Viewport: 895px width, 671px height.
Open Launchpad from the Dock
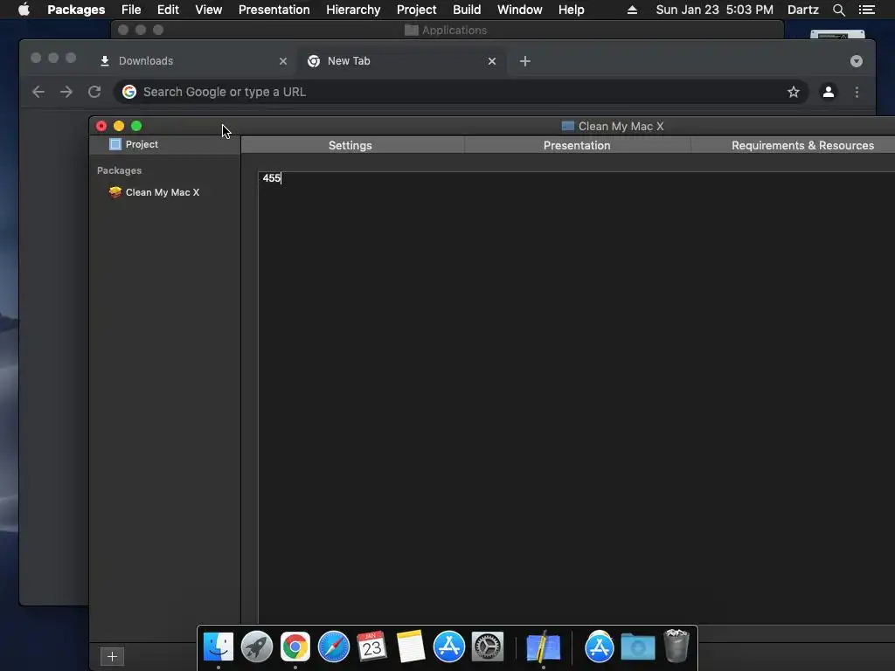pyautogui.click(x=256, y=647)
